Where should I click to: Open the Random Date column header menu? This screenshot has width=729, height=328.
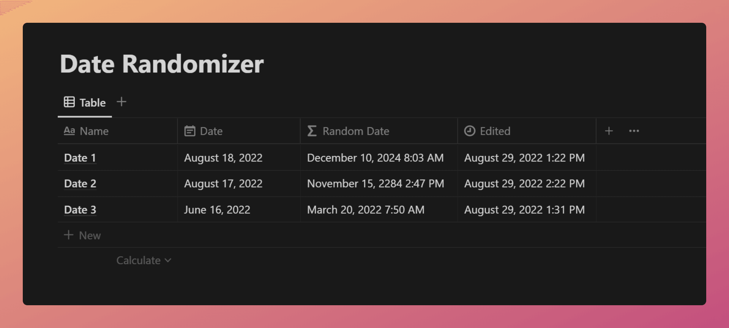click(x=379, y=131)
